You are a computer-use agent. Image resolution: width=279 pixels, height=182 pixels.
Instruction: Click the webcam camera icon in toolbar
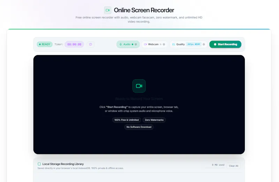click(x=145, y=44)
